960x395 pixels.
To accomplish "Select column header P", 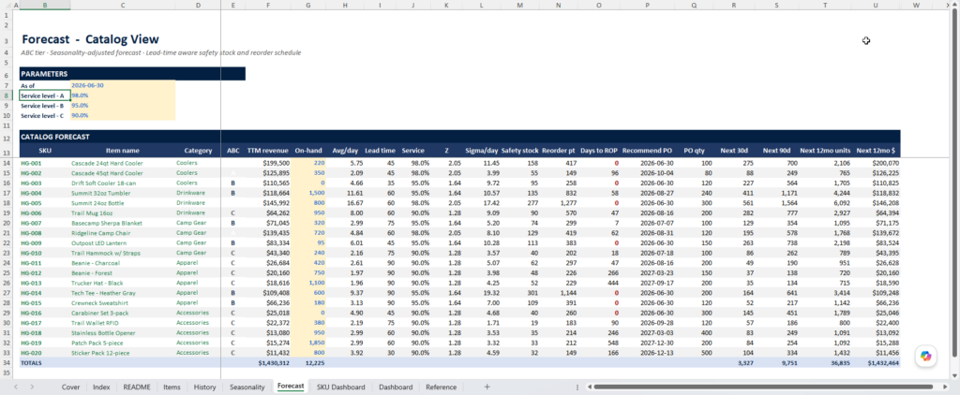I will (x=648, y=5).
